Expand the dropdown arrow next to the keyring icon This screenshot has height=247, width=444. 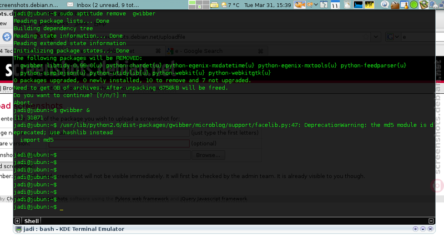pyautogui.click(x=316, y=4)
